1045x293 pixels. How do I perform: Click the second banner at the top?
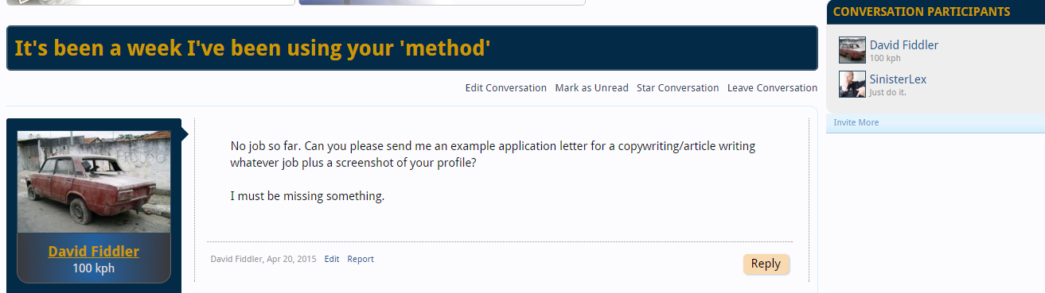pos(442,2)
